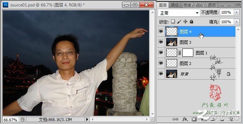Click the 66.67% zoom field
Image resolution: width=243 pixels, height=124 pixels.
(10, 120)
